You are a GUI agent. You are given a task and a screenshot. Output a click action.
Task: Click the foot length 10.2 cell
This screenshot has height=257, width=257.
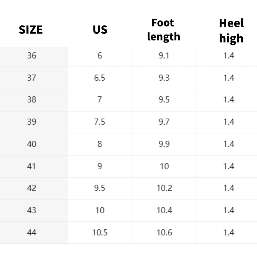164,188
